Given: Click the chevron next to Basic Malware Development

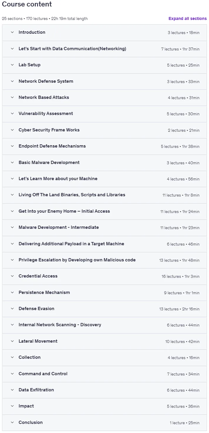Looking at the screenshot, I should click(12, 163).
